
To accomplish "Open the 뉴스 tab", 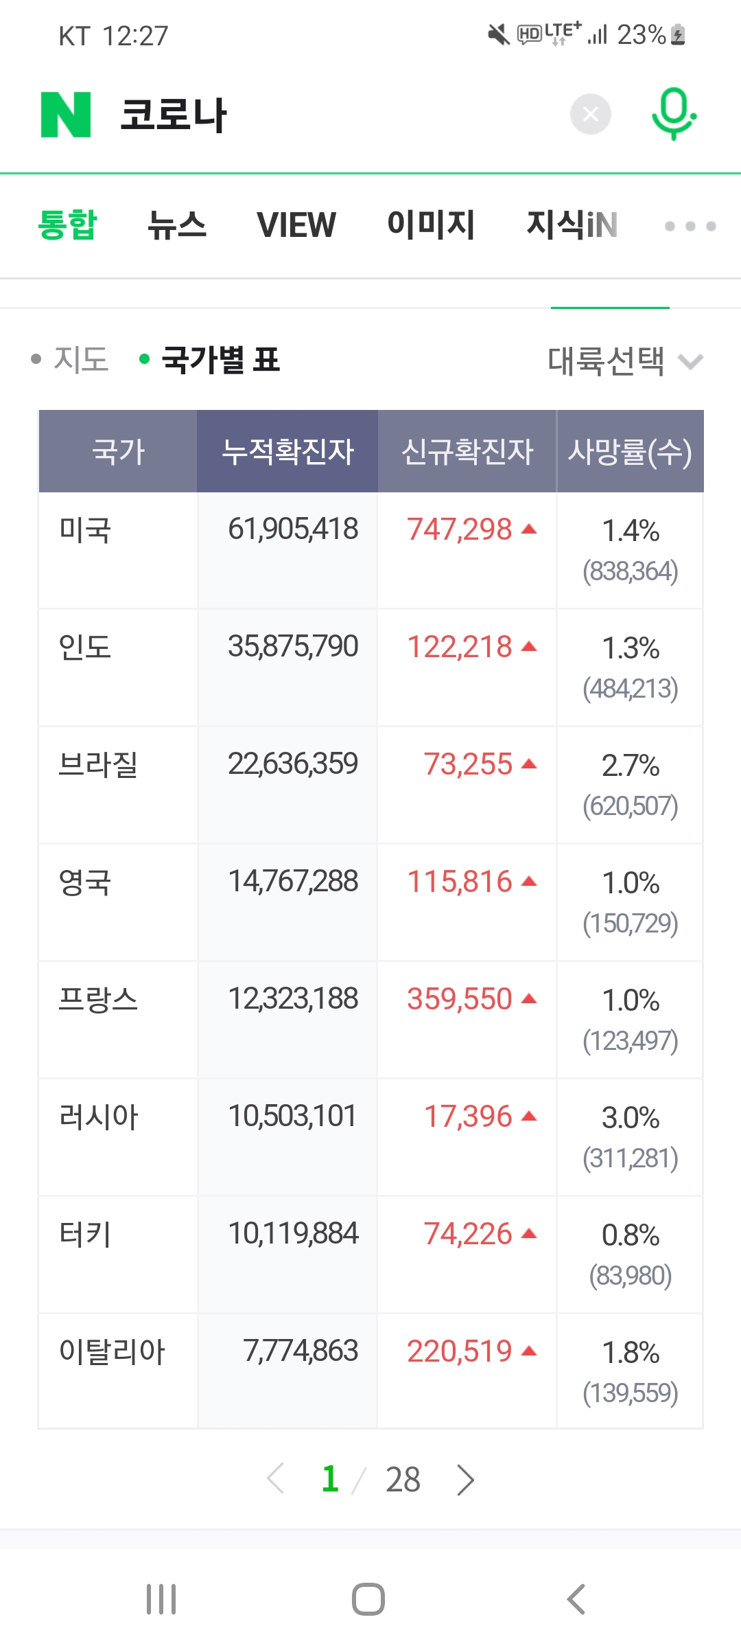I will pos(177,225).
